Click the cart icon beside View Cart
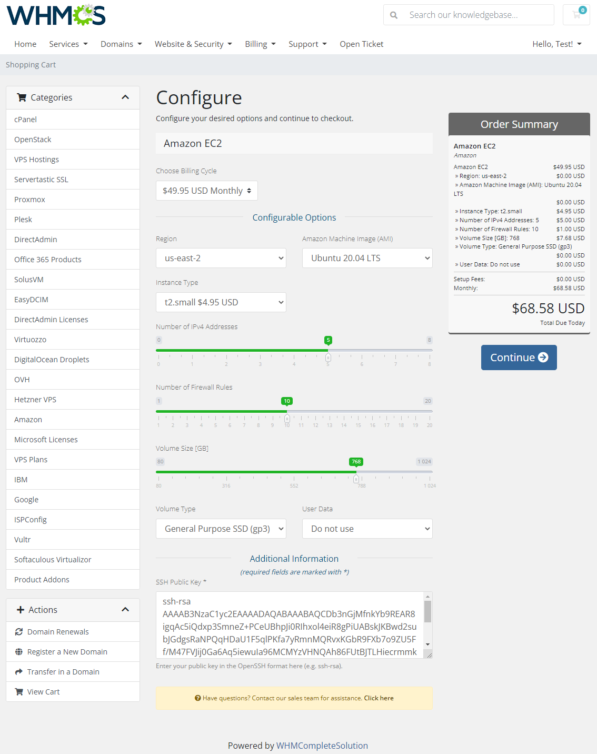The image size is (597, 754). pos(19,691)
